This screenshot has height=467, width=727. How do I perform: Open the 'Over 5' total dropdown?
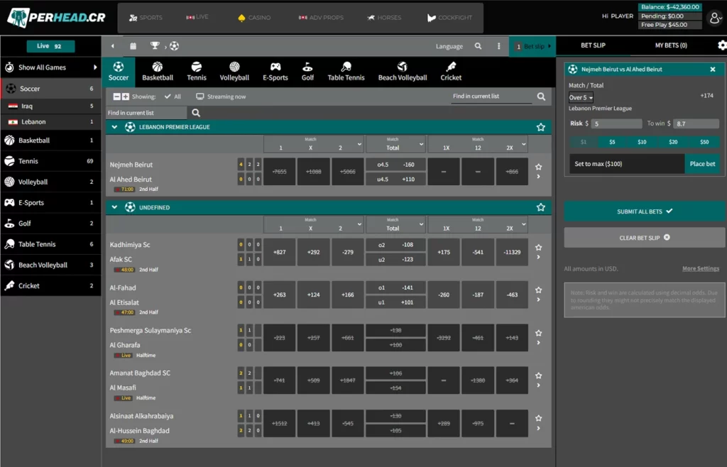click(x=580, y=97)
